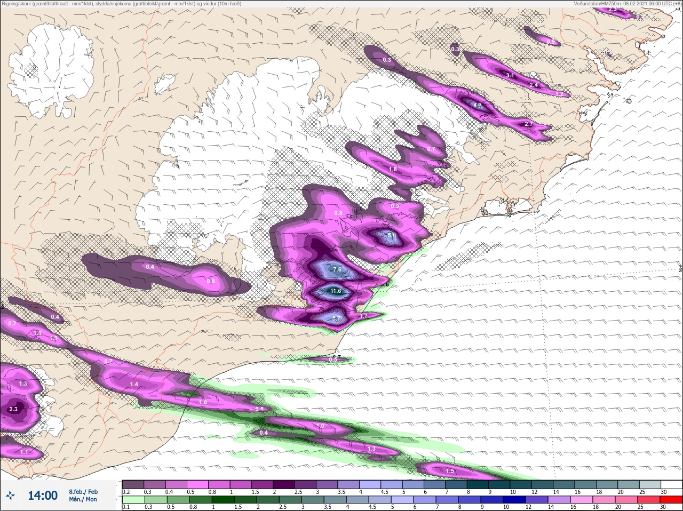Pick the 0.2 dark mauve swatch, upper legend
The width and height of the screenshot is (683, 511).
(133, 484)
